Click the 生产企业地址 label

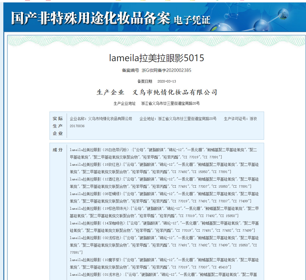point(124,103)
